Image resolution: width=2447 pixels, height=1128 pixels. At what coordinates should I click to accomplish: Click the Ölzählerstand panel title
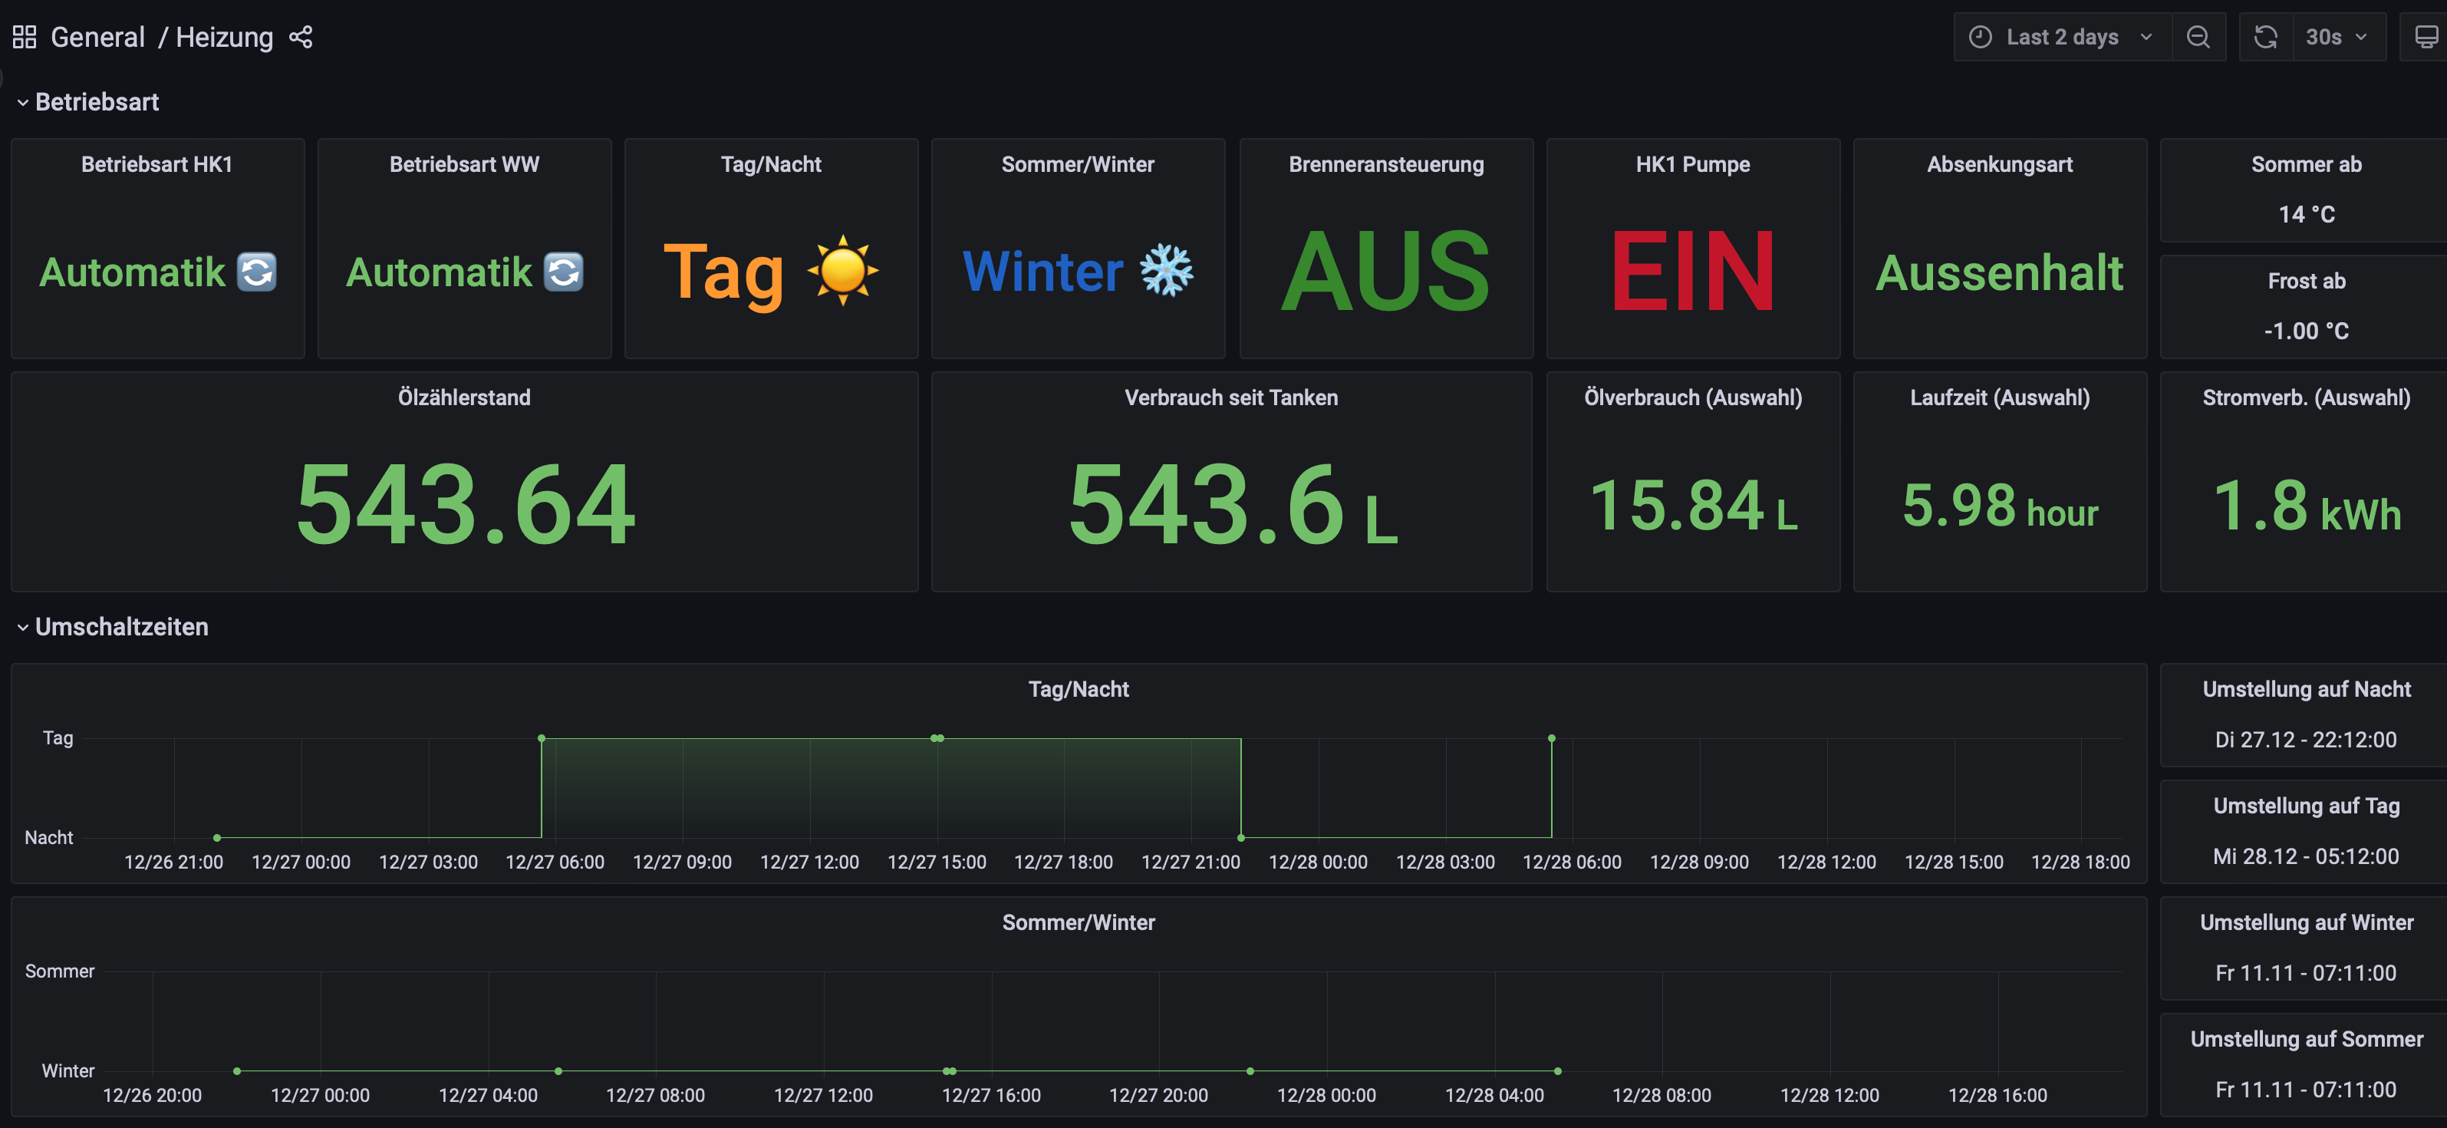tap(463, 398)
